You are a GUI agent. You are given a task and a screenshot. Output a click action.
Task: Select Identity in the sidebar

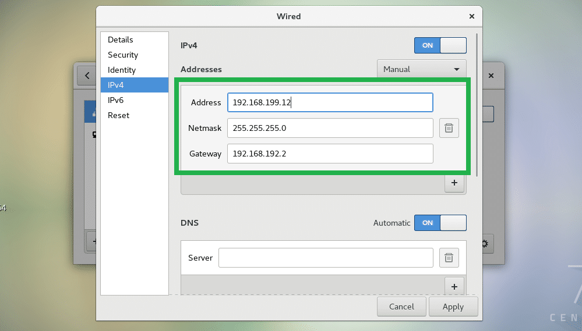coord(122,70)
